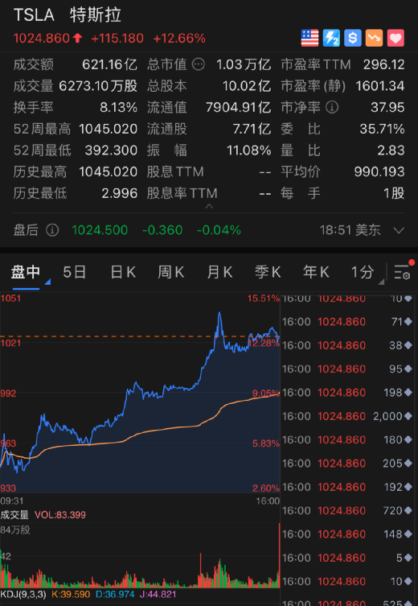Tap the trade row with volume 2,000
The image size is (418, 606).
tap(347, 416)
